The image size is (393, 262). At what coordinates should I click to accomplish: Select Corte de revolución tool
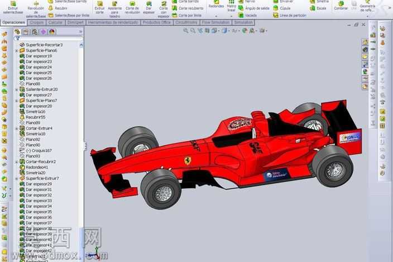132,7
